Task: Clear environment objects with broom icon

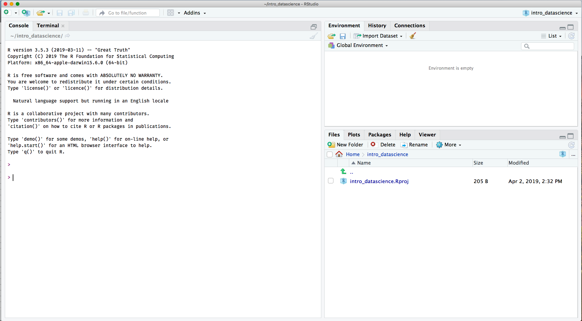Action: [413, 36]
